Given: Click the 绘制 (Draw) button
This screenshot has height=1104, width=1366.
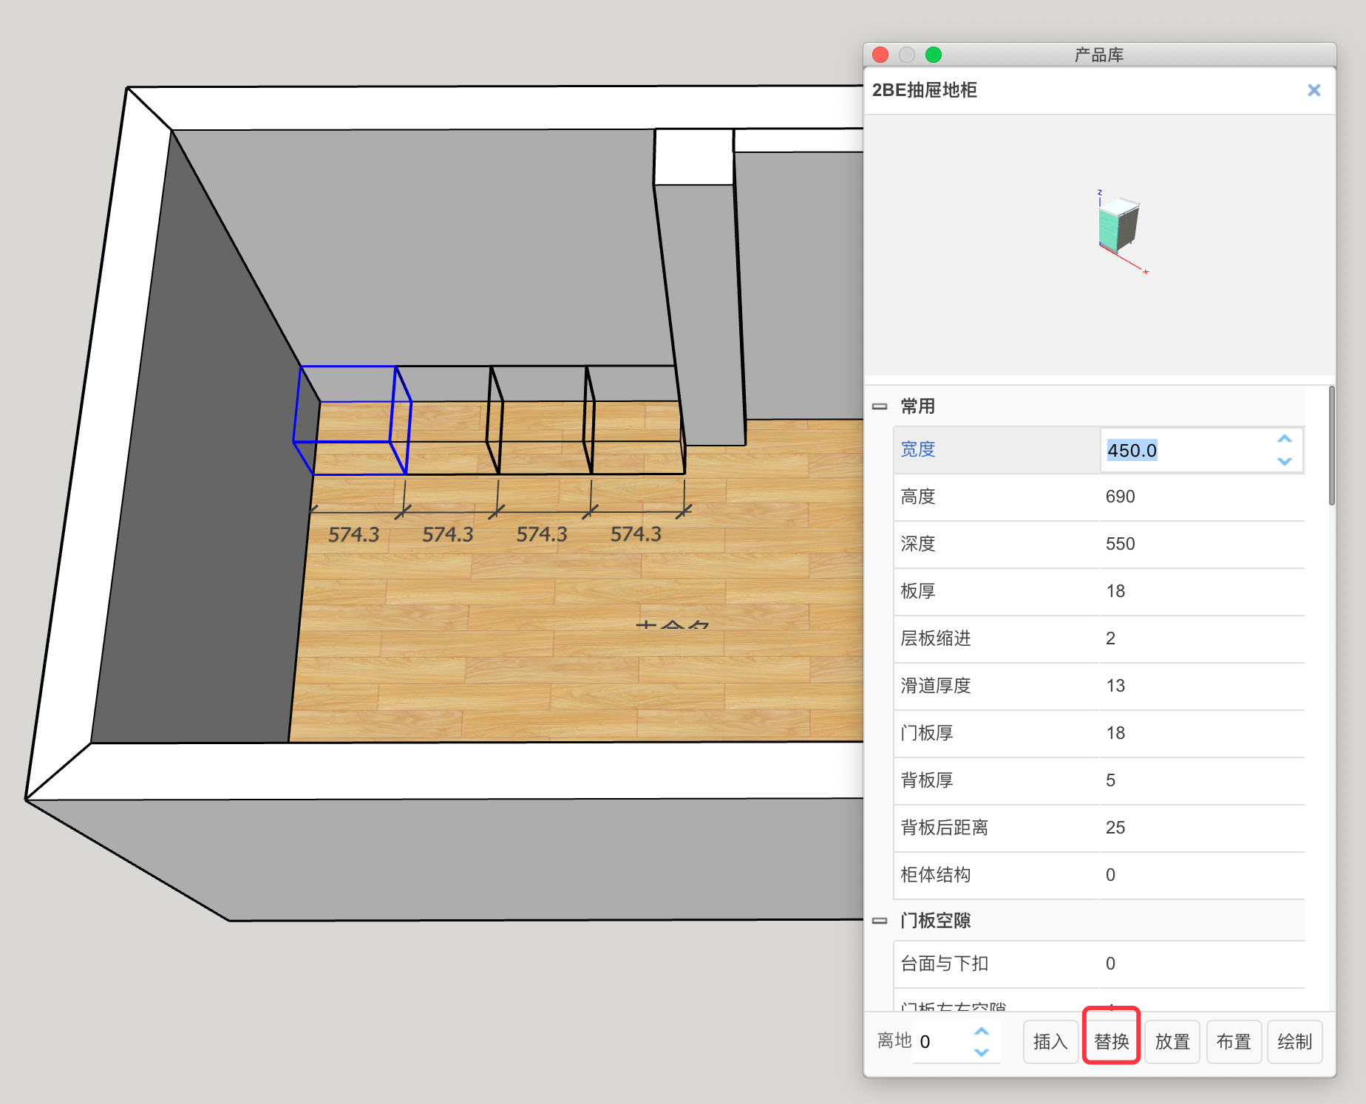Looking at the screenshot, I should [1294, 1041].
